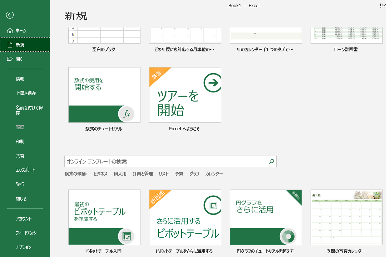Click カレンダー suggested search
Screen dimensions: 386x257
[x=214, y=173]
